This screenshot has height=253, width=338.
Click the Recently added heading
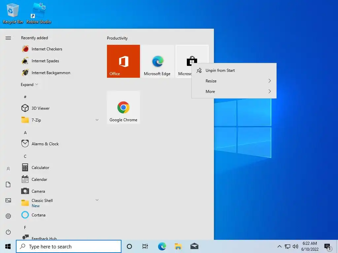pos(34,38)
